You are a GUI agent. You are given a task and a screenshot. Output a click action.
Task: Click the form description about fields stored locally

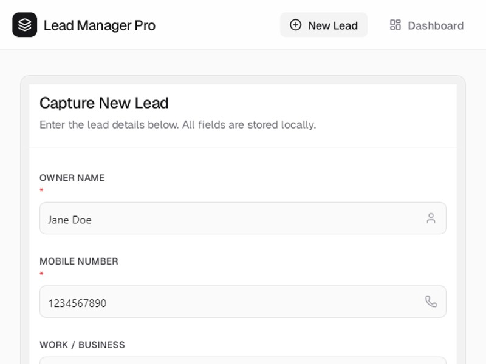point(177,125)
